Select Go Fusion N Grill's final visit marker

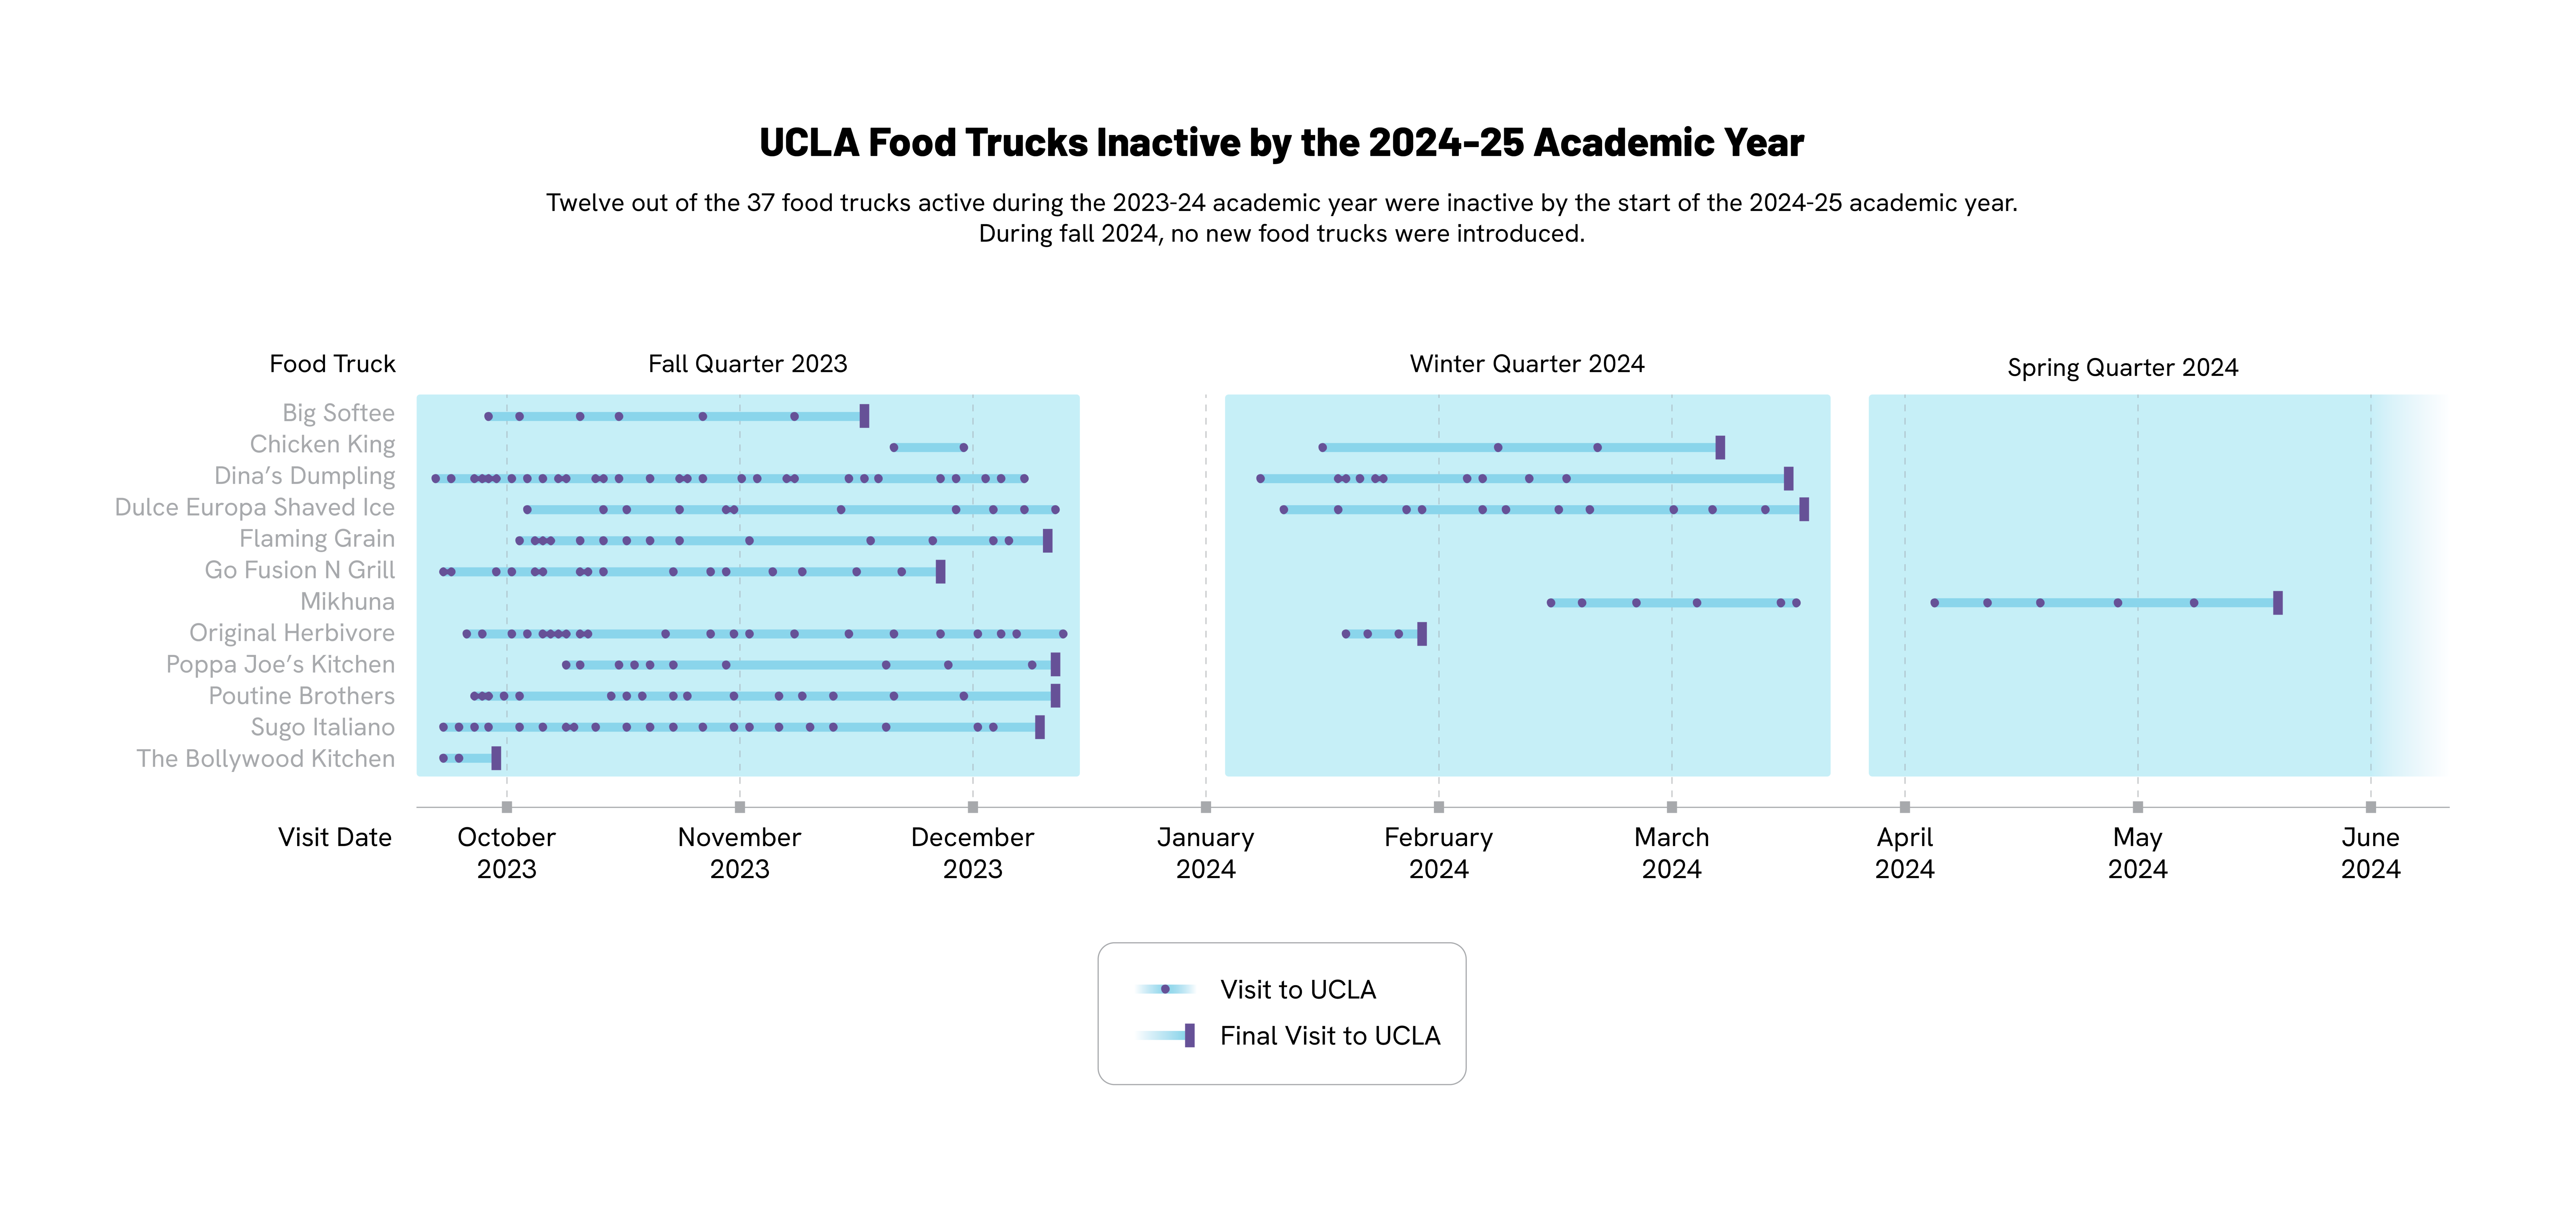940,572
